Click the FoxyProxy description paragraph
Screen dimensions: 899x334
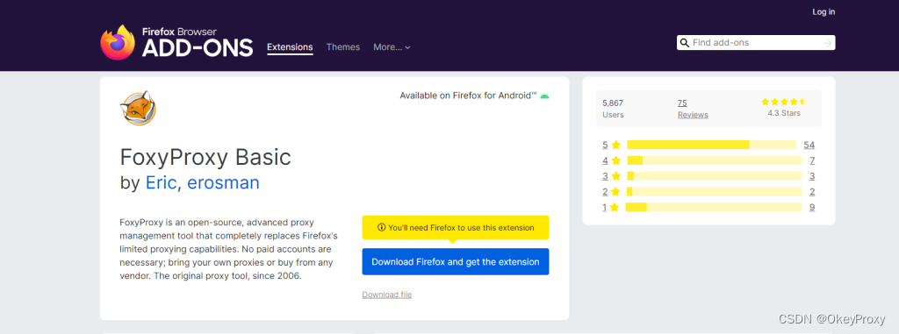[x=229, y=249]
